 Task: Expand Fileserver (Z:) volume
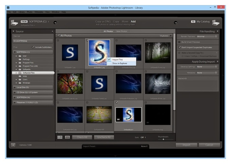pyautogui.click(x=15, y=103)
